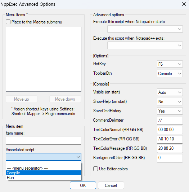This screenshot has height=192, width=189.
Task: Edit the TextColorNormal value 00 00 00
Action: pyautogui.click(x=170, y=130)
